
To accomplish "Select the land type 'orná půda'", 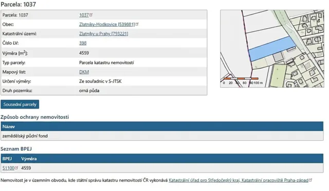I will point(89,91).
